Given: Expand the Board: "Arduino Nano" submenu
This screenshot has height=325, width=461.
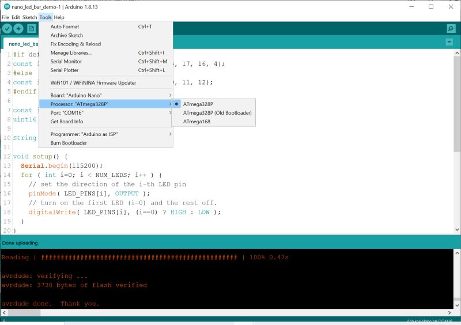Looking at the screenshot, I should coord(106,95).
